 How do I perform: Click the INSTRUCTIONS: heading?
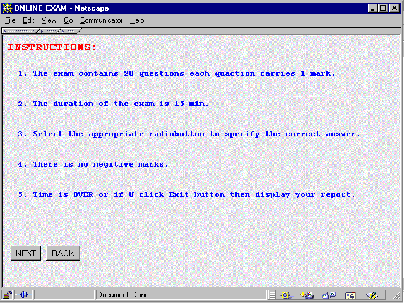[x=52, y=47]
